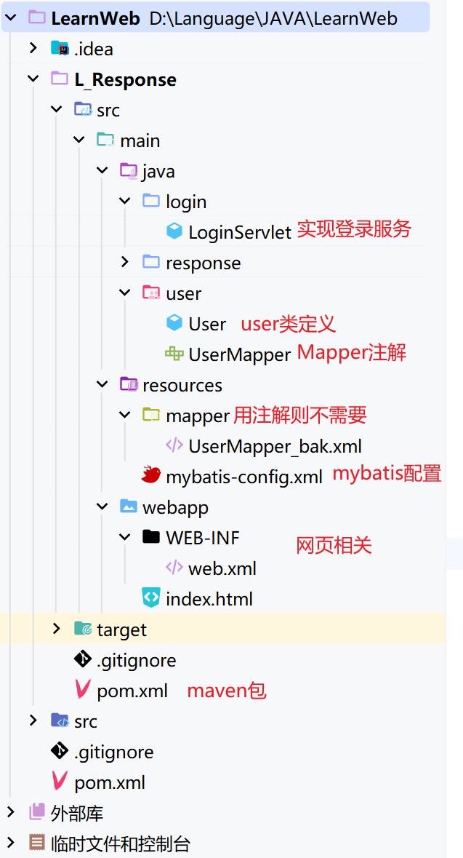Select the LearnWeb project root
This screenshot has height=858, width=463.
[x=94, y=18]
